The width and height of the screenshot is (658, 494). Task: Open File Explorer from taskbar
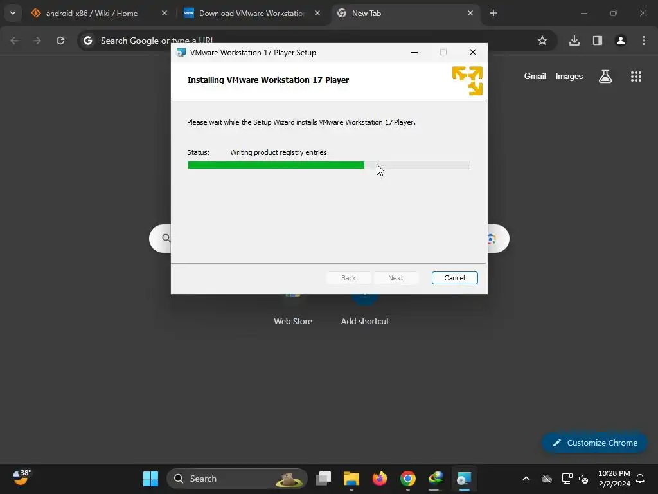tap(351, 479)
